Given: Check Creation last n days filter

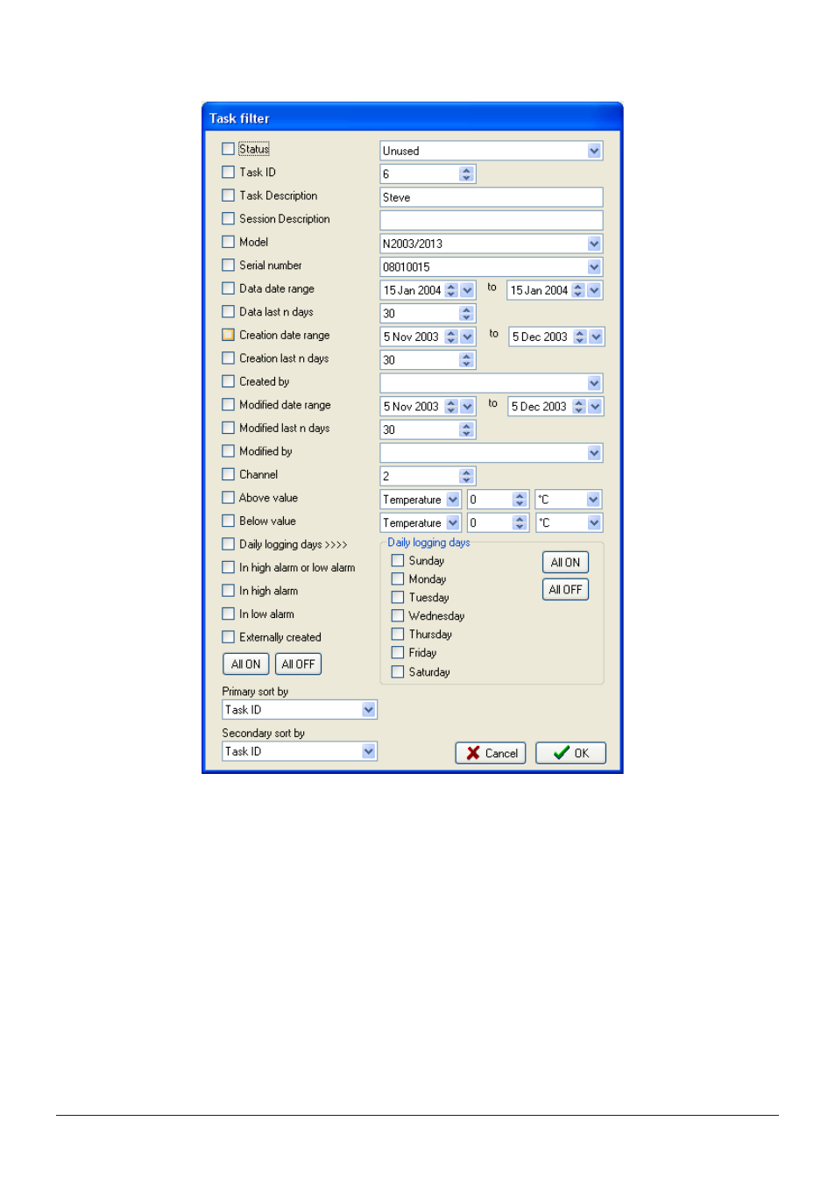Looking at the screenshot, I should pos(228,358).
